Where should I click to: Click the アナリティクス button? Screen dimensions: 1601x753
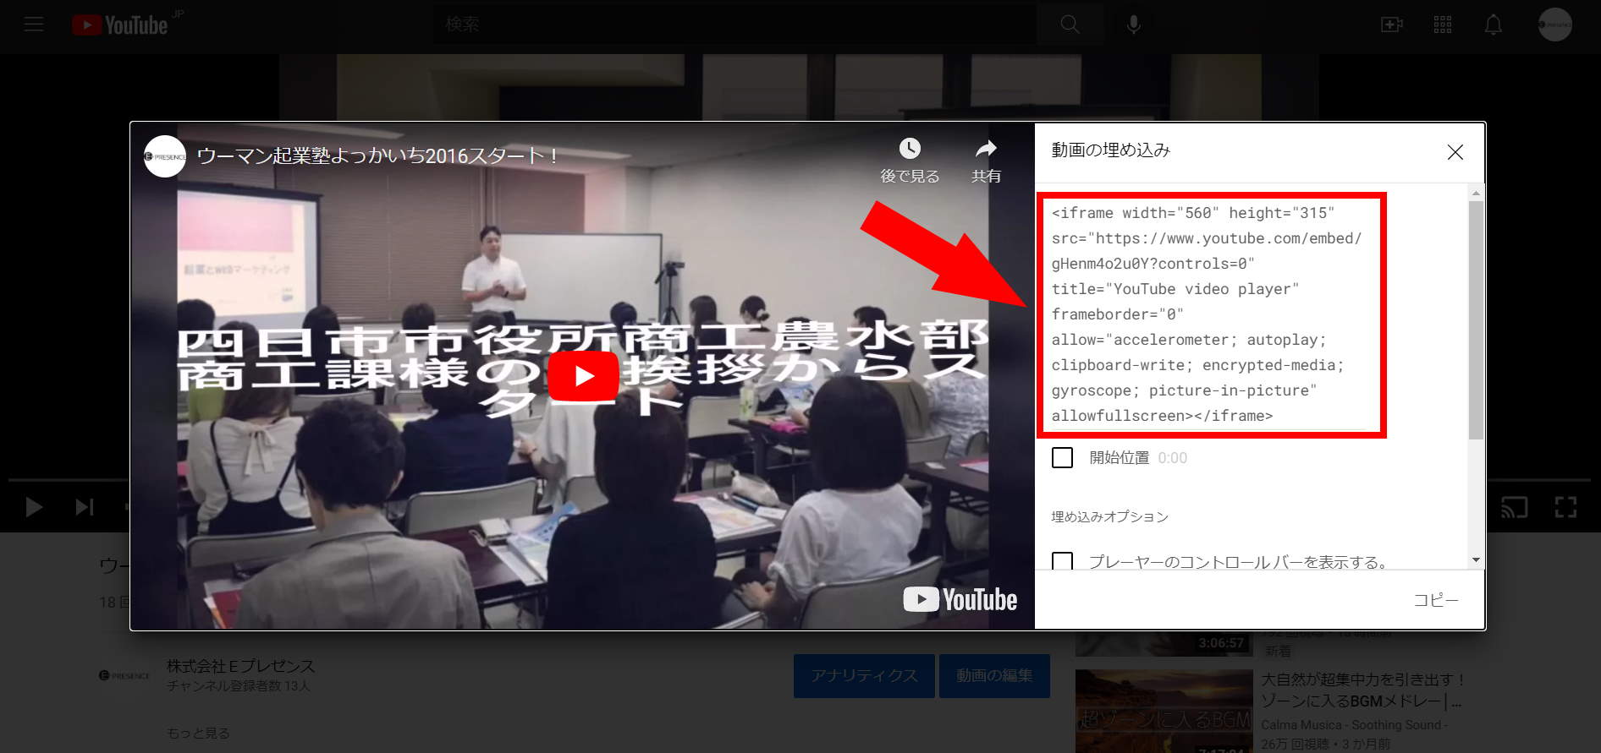pyautogui.click(x=864, y=676)
